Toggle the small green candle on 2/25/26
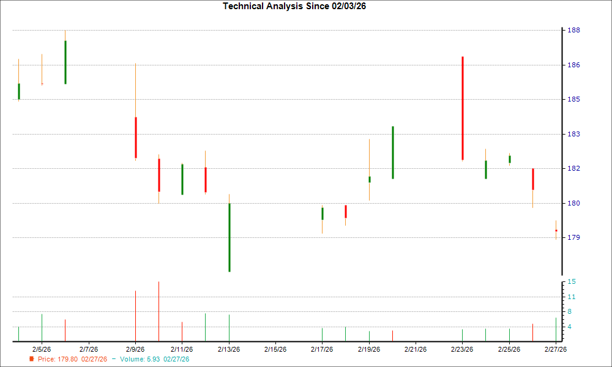The image size is (612, 367). pyautogui.click(x=509, y=159)
